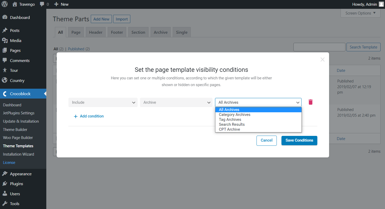Image resolution: width=385 pixels, height=209 pixels.
Task: Click the plus icon beside Add condition
Action: coord(76,116)
